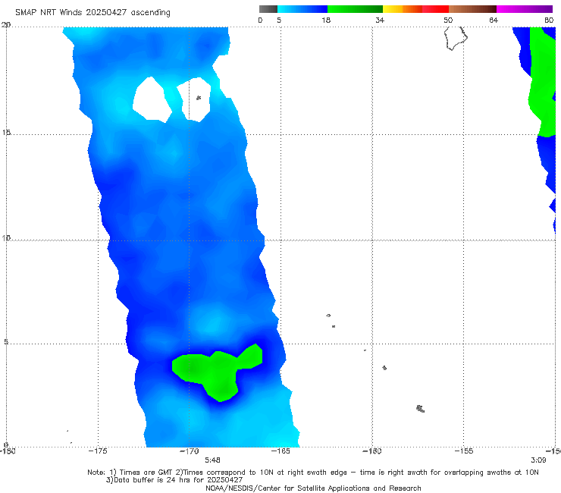Click the Hawaii island outline on the map
Screen dimensions: 561x493
[456, 38]
